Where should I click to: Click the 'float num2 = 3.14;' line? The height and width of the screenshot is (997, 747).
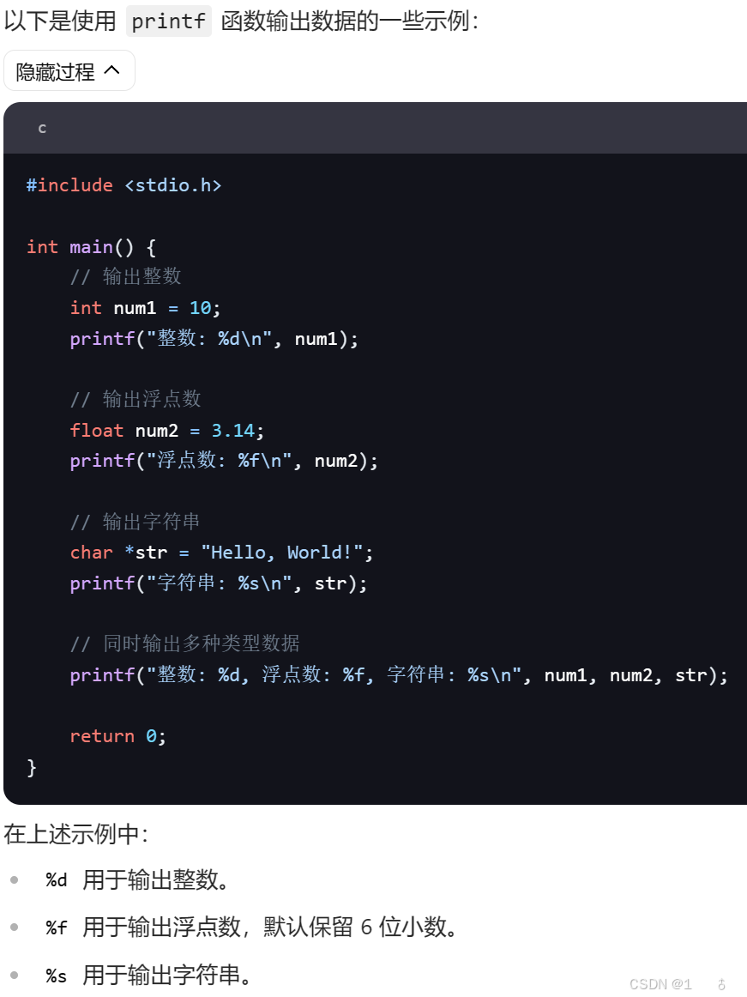166,431
